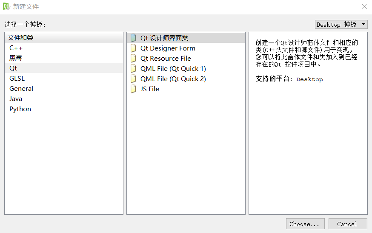Click the QML File (Qt Quick 2) icon
Viewport: 372px width, 233px height.
pyautogui.click(x=134, y=79)
